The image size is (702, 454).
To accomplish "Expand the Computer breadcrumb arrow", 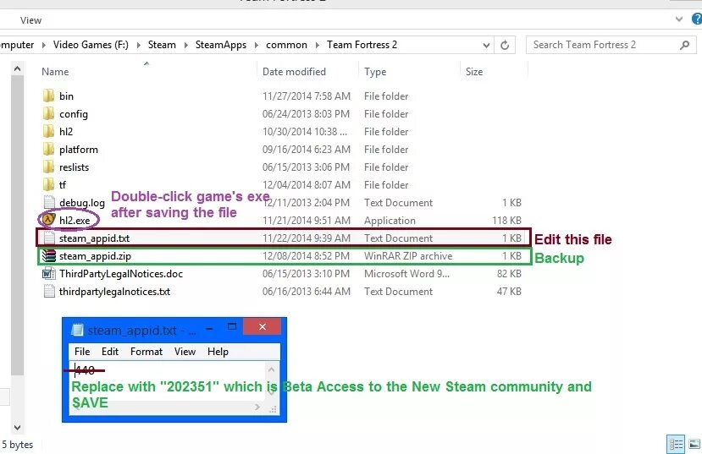I will pyautogui.click(x=43, y=45).
